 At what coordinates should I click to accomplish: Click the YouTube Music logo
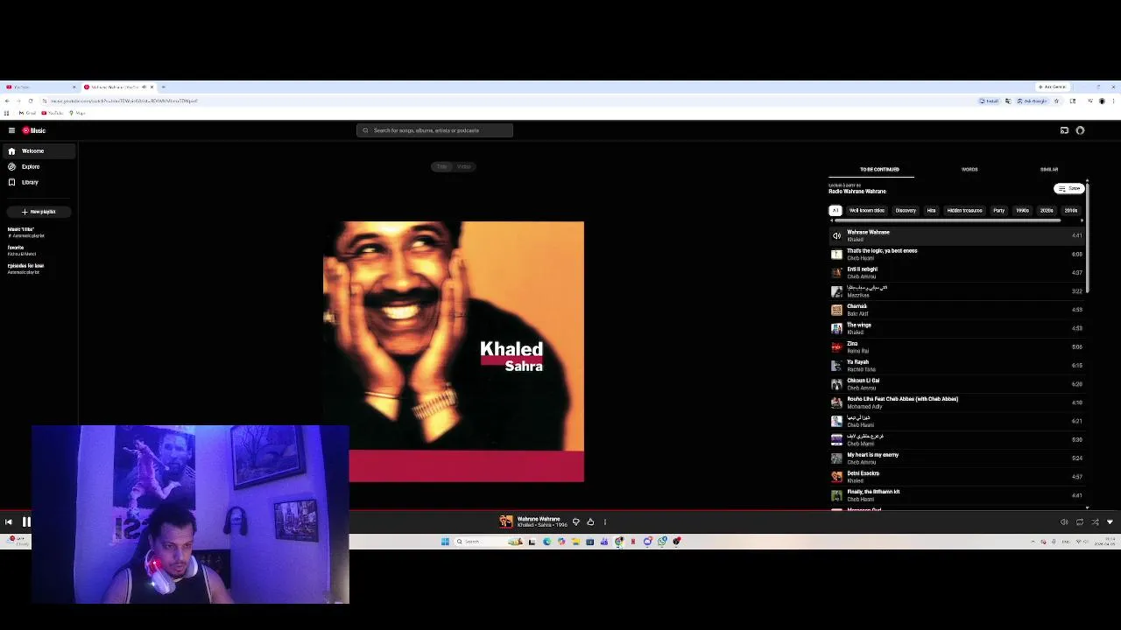(x=34, y=130)
